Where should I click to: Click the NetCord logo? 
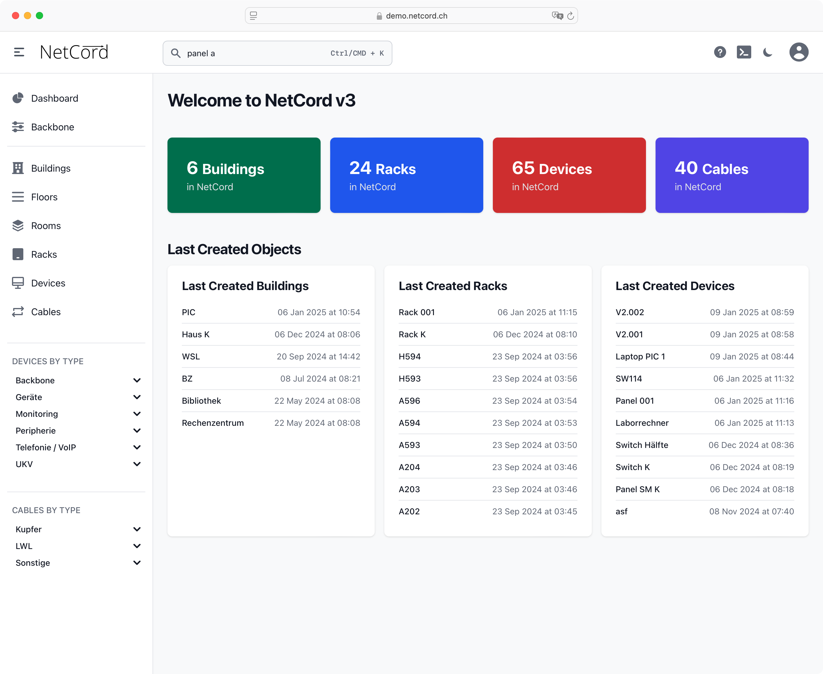click(74, 52)
